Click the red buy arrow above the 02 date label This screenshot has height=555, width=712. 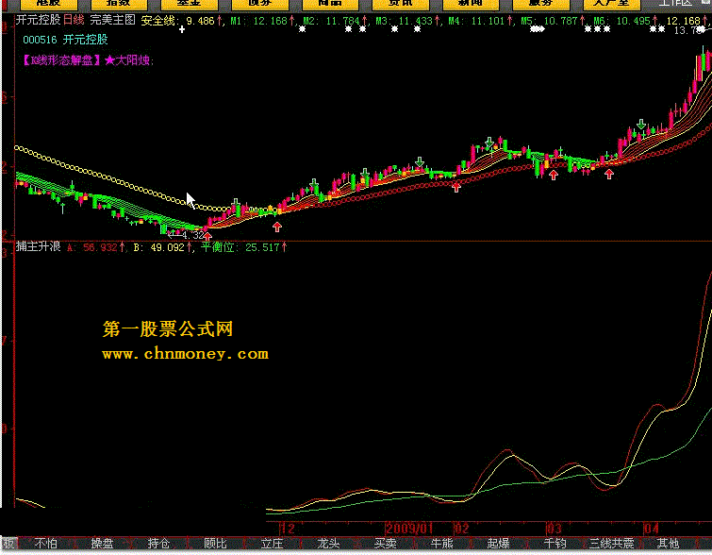pos(455,186)
